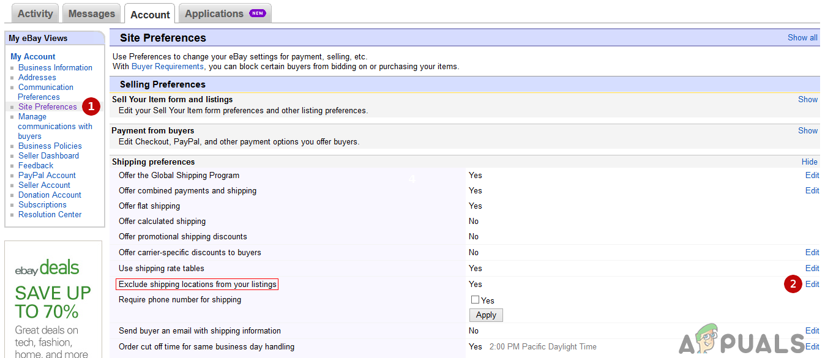825x358 pixels.
Task: Edit Exclude shipping locations setting
Action: point(812,284)
